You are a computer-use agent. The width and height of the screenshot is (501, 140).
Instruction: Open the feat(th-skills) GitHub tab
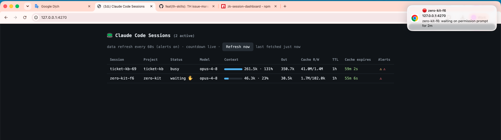[x=187, y=6]
